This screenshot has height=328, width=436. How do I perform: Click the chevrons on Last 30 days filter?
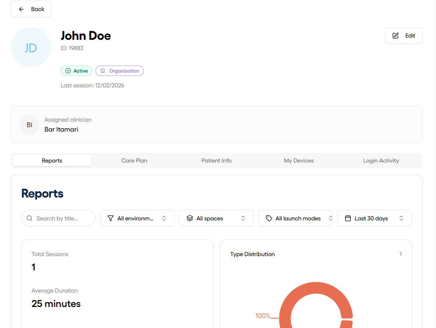401,218
